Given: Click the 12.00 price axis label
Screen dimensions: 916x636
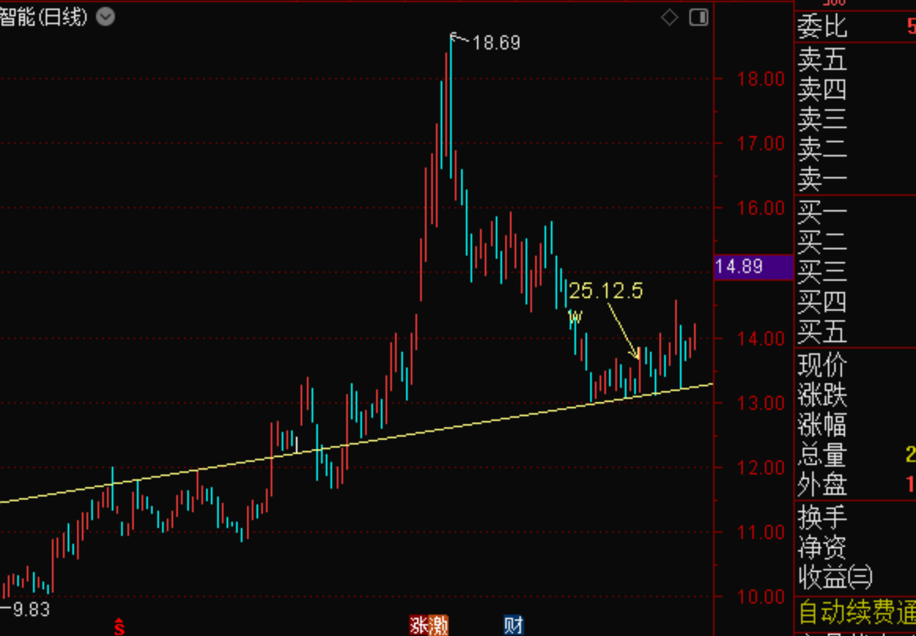Looking at the screenshot, I should coord(761,468).
